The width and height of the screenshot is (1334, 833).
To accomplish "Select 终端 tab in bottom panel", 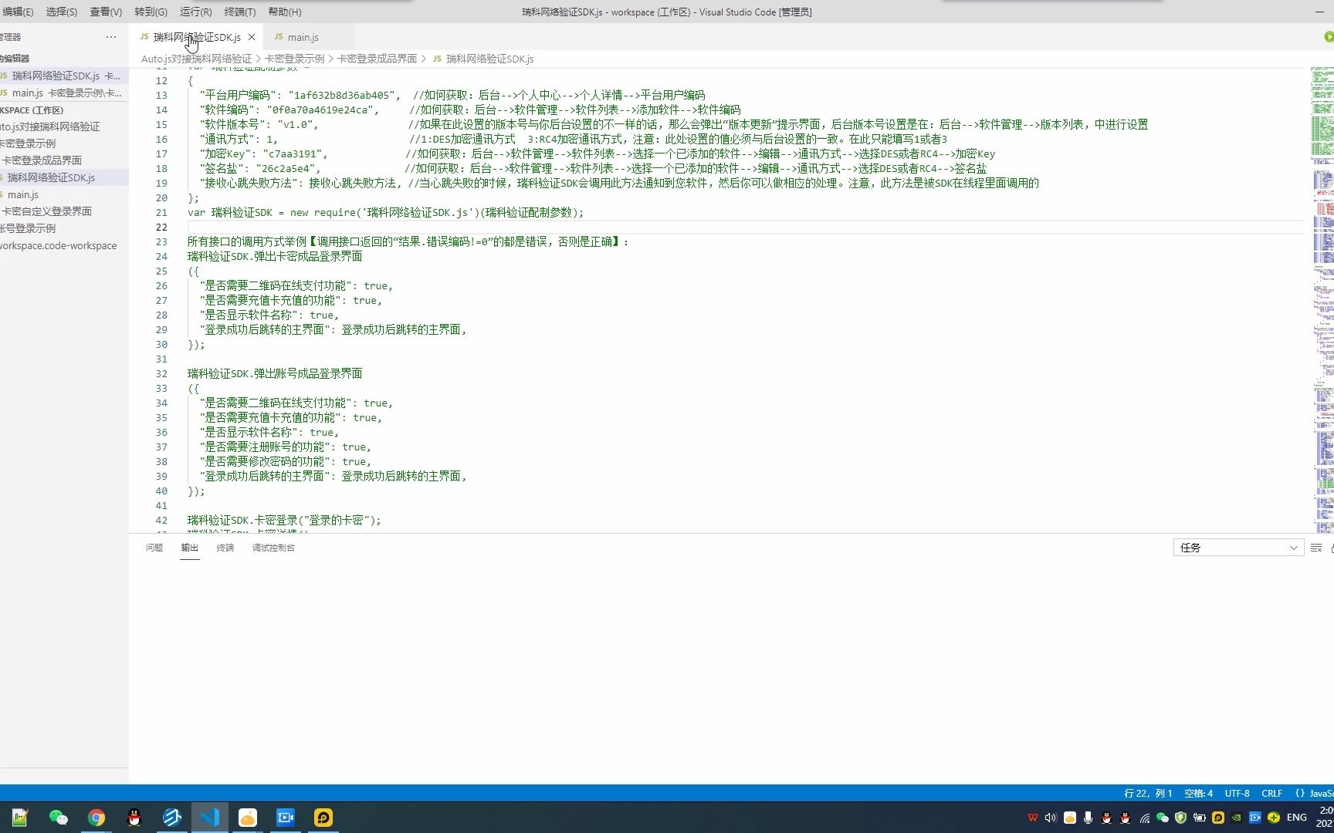I will point(225,548).
